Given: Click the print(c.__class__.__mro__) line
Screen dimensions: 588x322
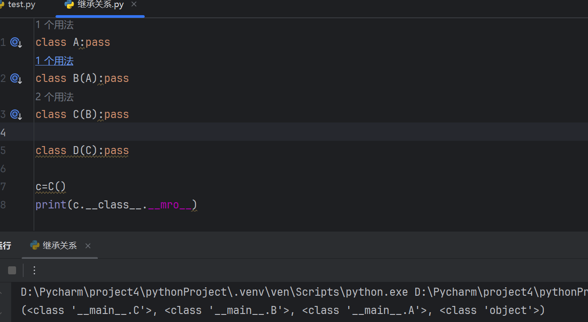Looking at the screenshot, I should pyautogui.click(x=116, y=205).
